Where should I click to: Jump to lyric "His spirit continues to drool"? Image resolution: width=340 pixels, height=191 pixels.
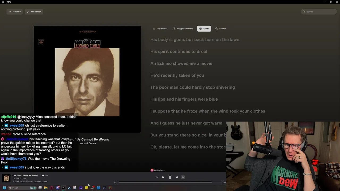click(x=179, y=51)
